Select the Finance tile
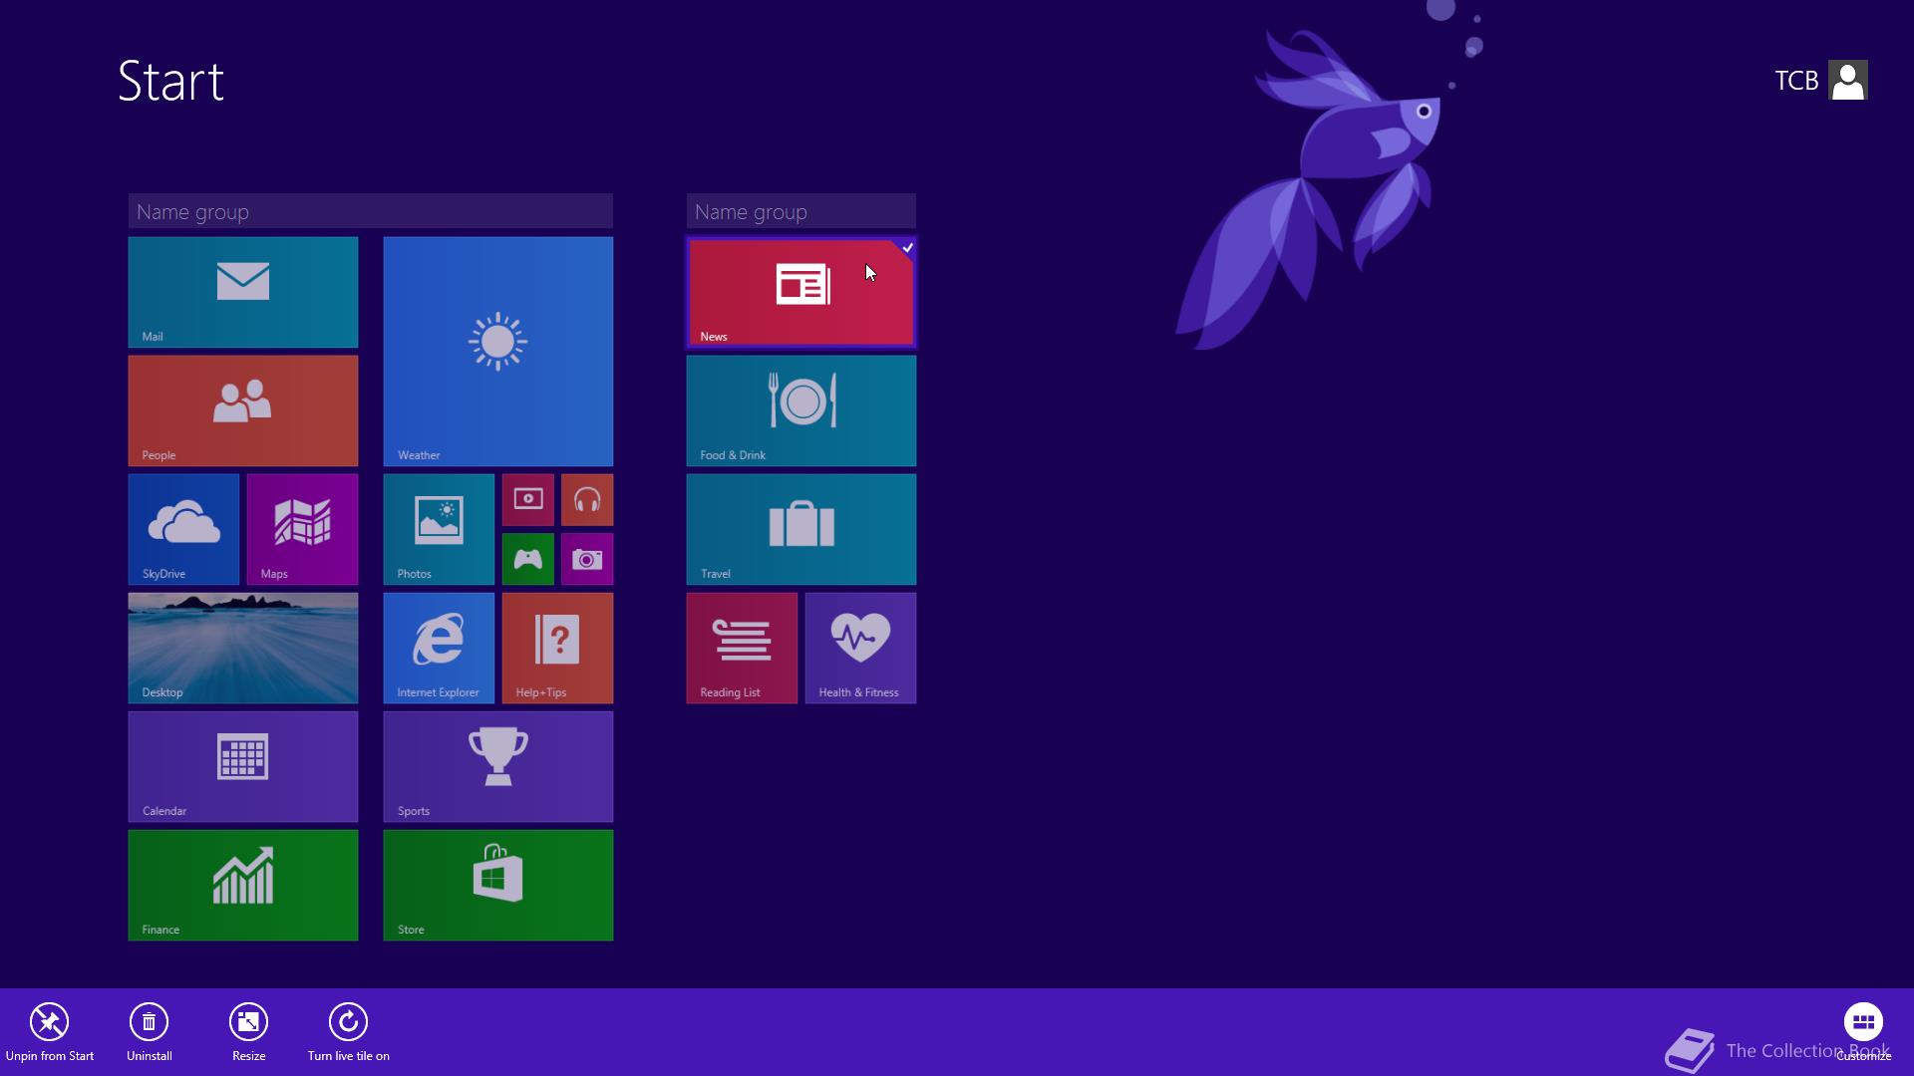Screen dimensions: 1914x1076 coord(242,885)
